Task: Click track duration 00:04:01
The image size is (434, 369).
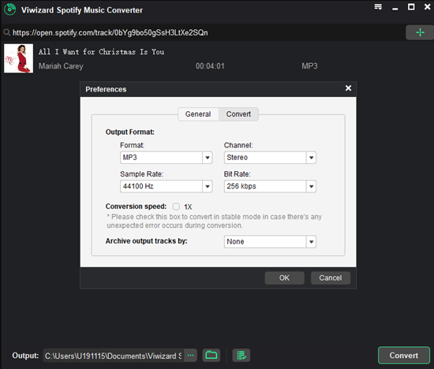Action: [210, 66]
